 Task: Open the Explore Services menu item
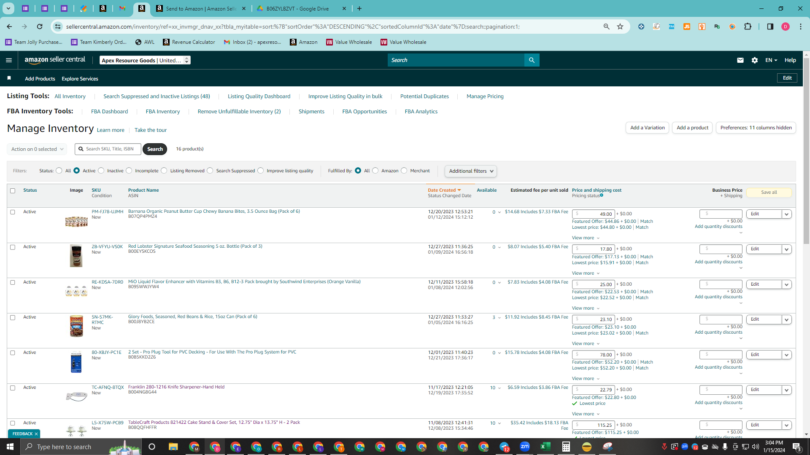pyautogui.click(x=80, y=79)
